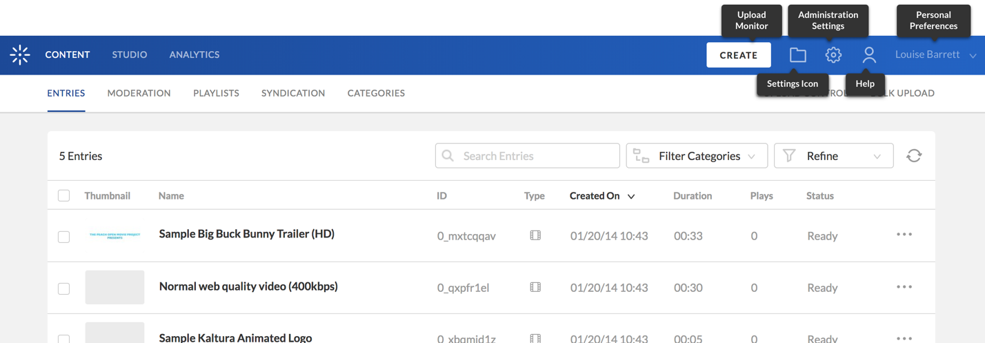Viewport: 985px width, 343px height.
Task: Sort by Created On column arrow
Action: point(631,197)
